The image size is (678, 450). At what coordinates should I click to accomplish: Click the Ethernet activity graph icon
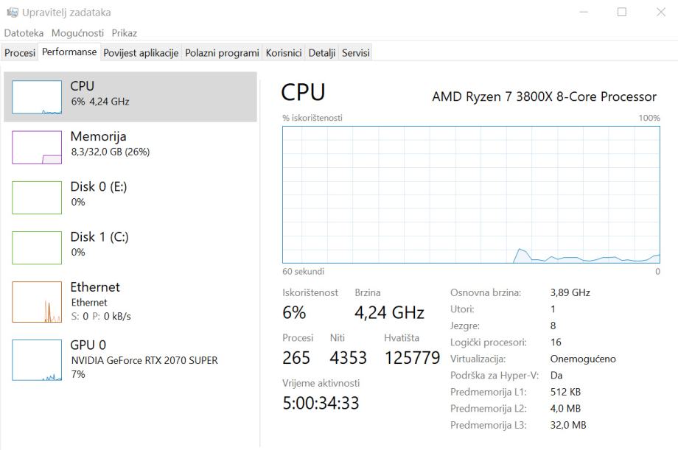(37, 302)
